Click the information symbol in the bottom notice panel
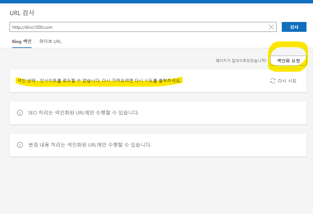The height and width of the screenshot is (214, 313). 20,145
